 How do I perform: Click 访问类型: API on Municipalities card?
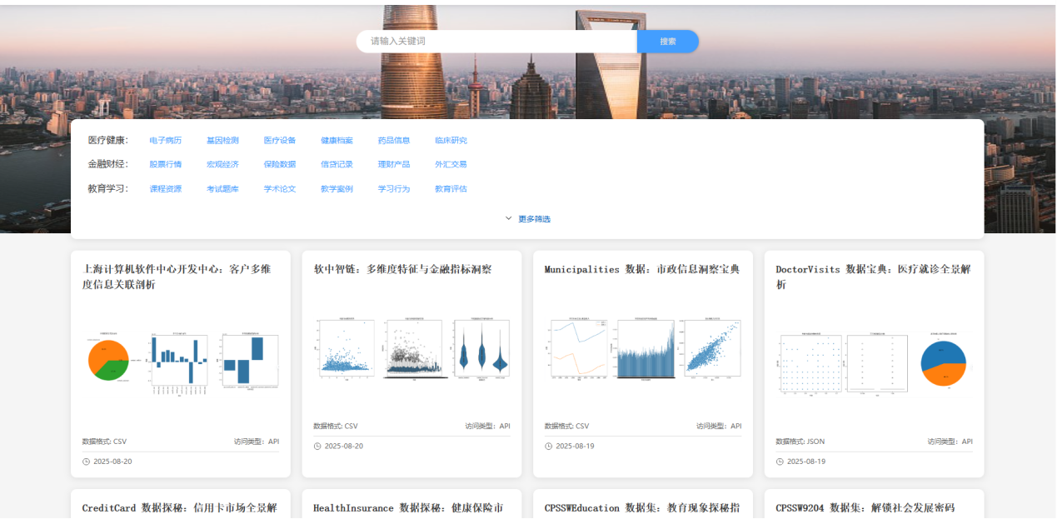719,426
